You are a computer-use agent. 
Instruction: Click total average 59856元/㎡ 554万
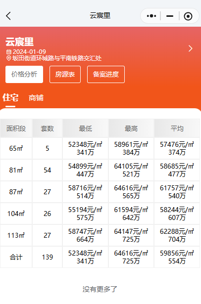pyautogui.click(x=177, y=257)
